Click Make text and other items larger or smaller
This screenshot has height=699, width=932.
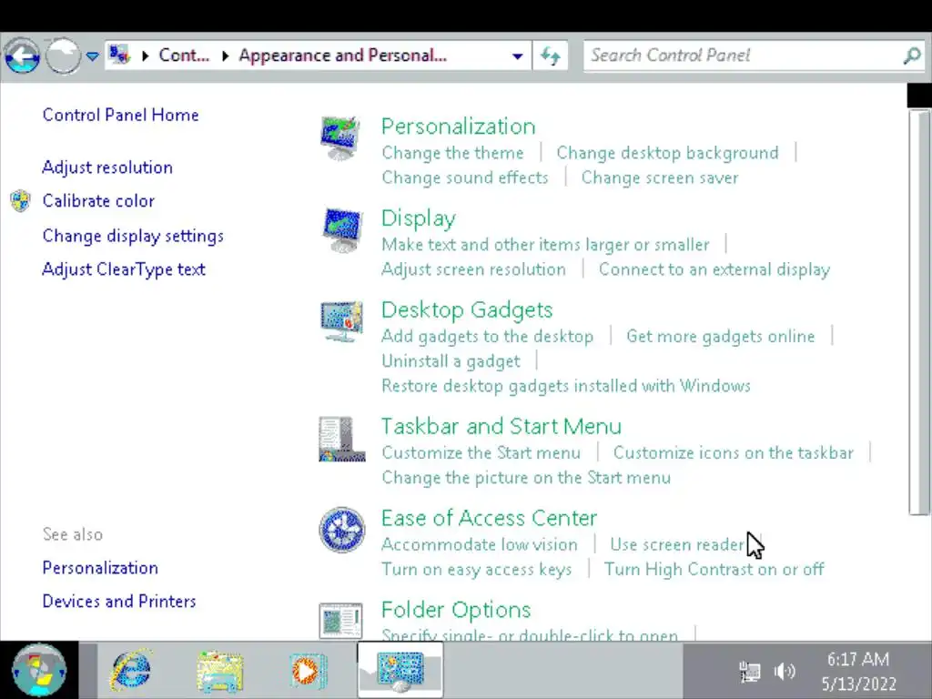click(x=546, y=244)
